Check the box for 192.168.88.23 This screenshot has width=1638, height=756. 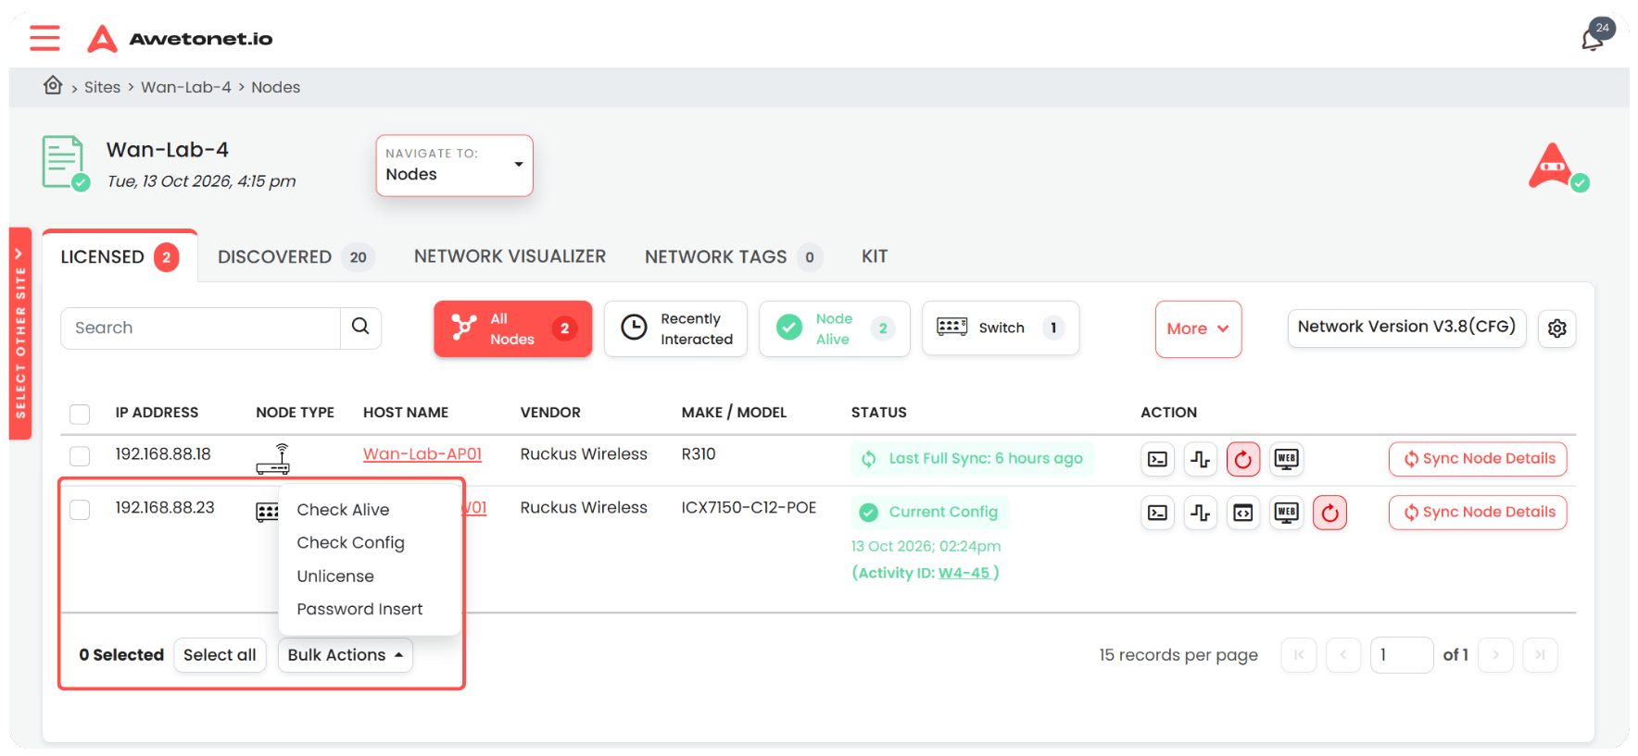click(80, 510)
